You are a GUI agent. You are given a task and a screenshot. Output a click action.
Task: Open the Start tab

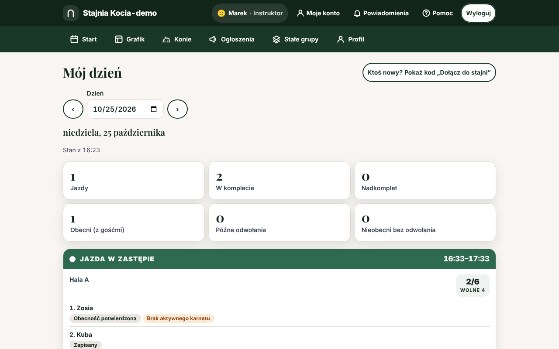[x=83, y=39]
